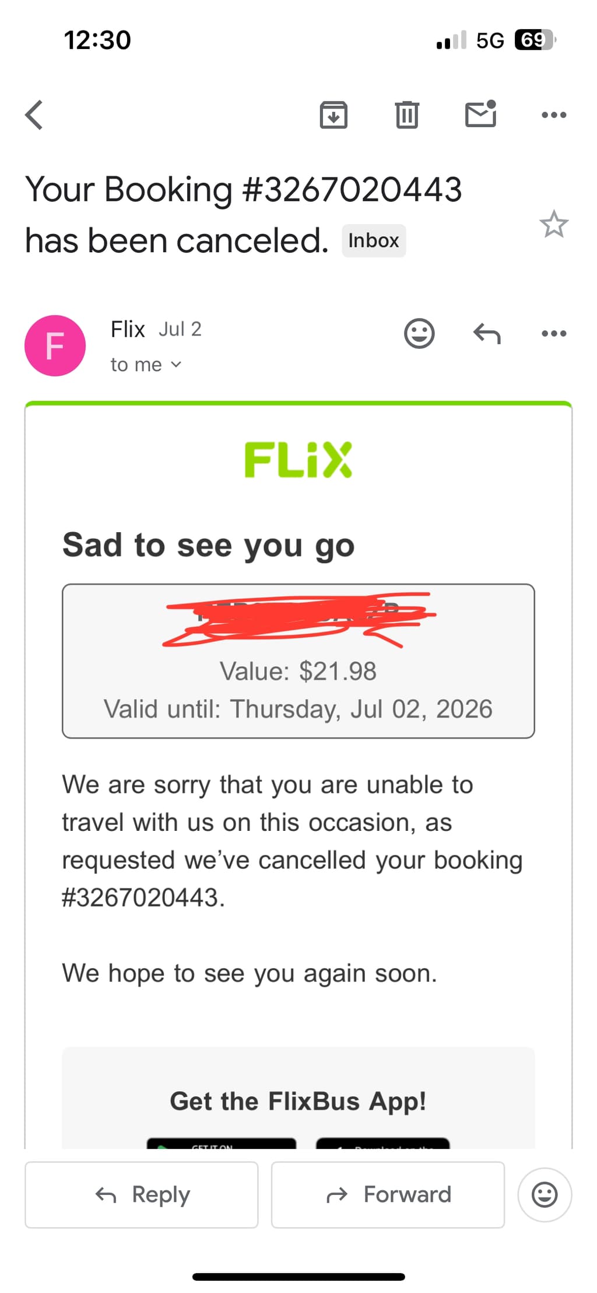Archive this email with the archive icon
597x1293 pixels.
(333, 114)
